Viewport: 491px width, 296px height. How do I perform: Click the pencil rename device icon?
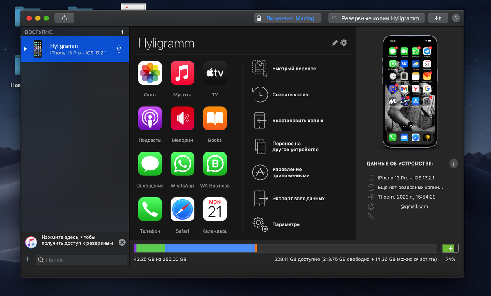point(335,43)
